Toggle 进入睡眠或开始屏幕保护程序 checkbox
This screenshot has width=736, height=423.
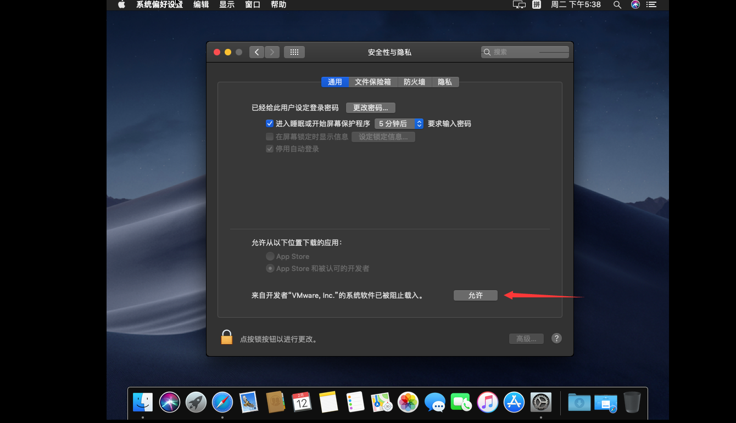click(x=270, y=123)
